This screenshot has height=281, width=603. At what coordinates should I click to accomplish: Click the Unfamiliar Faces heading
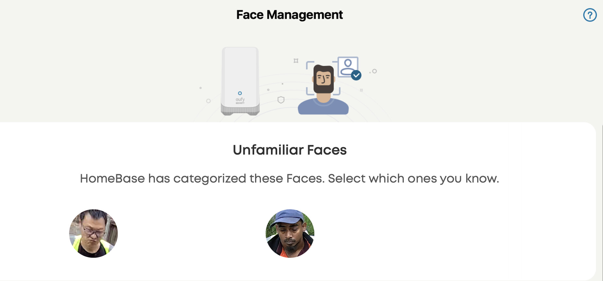pos(289,150)
